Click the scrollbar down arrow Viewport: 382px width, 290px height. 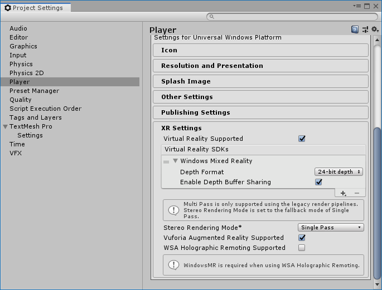(377, 284)
